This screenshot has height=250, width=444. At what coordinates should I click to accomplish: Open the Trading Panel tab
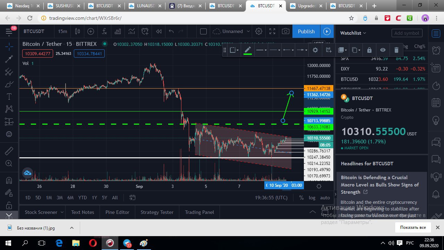pos(199,212)
